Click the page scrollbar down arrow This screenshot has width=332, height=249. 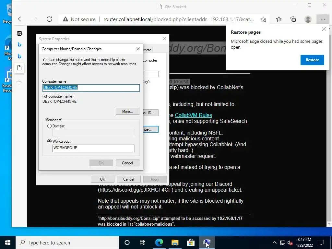click(329, 224)
